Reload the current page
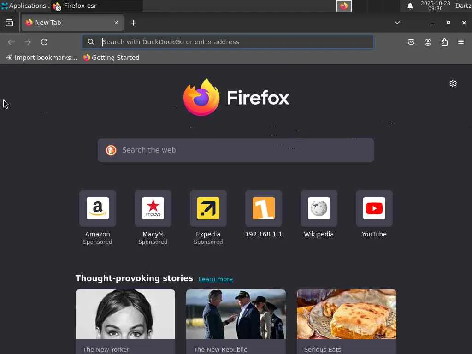 44,42
